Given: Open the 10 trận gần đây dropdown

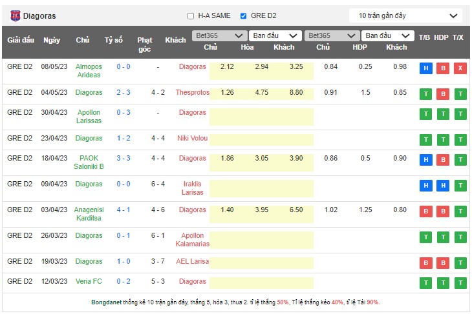Looking at the screenshot, I should [405, 15].
